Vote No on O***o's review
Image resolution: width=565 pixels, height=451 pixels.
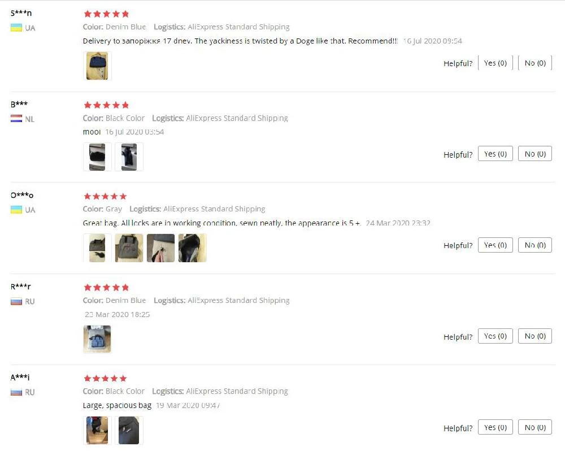[534, 245]
